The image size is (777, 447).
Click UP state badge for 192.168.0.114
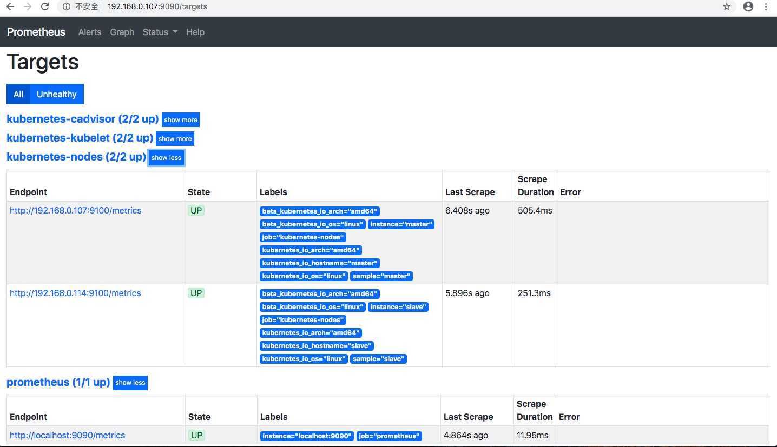click(196, 293)
